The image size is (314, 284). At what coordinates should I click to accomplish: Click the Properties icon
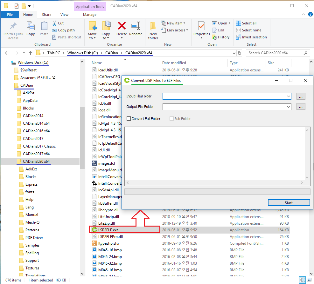[201, 26]
